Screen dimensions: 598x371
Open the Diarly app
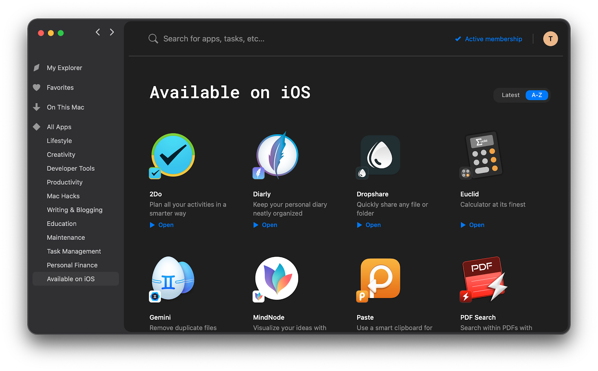(265, 225)
